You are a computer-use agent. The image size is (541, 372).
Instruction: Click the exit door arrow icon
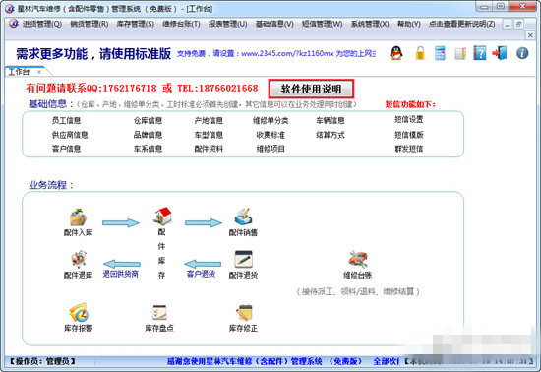[x=500, y=53]
